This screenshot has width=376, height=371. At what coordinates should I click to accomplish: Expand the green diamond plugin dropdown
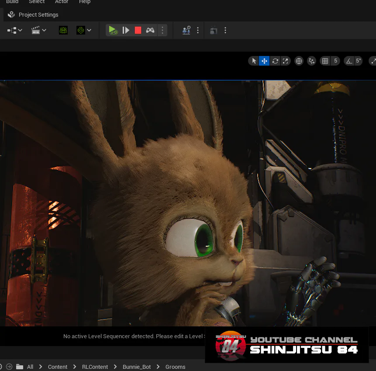coord(89,30)
